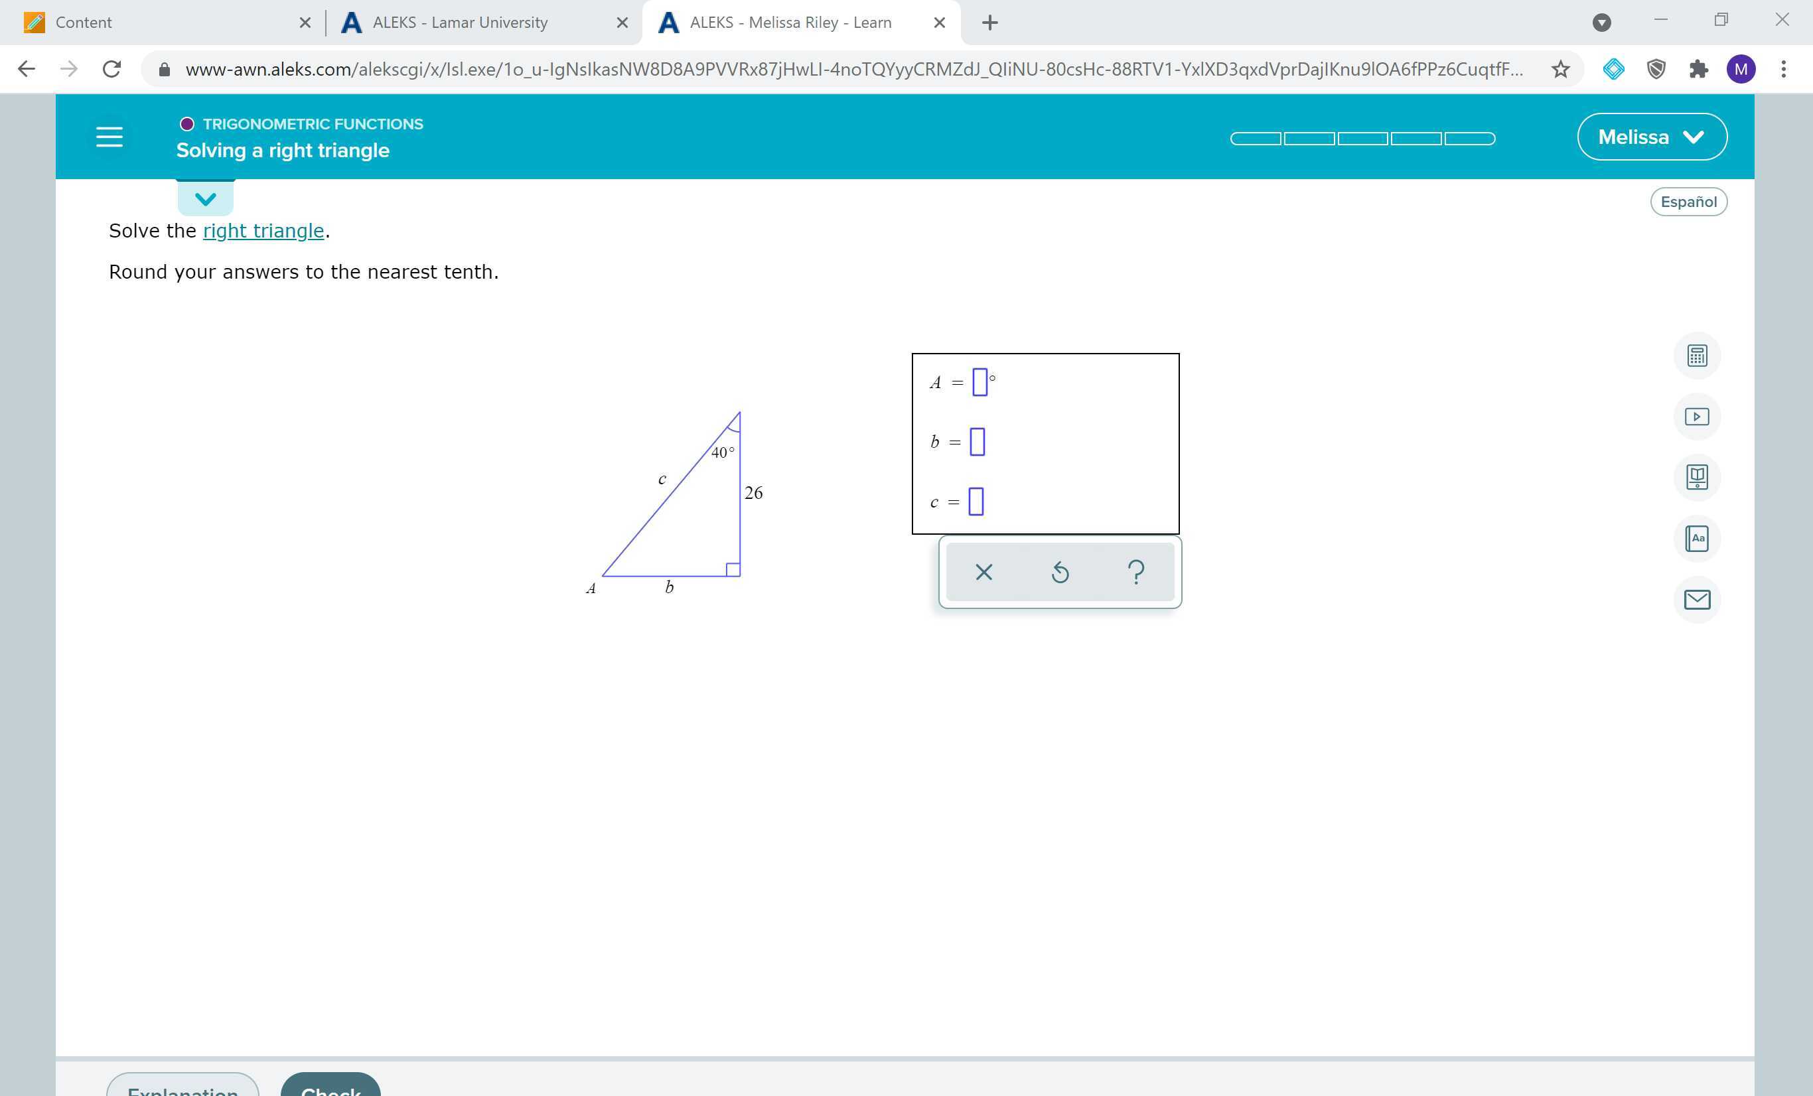The height and width of the screenshot is (1096, 1813).
Task: Open the video lesson icon
Action: 1698,415
